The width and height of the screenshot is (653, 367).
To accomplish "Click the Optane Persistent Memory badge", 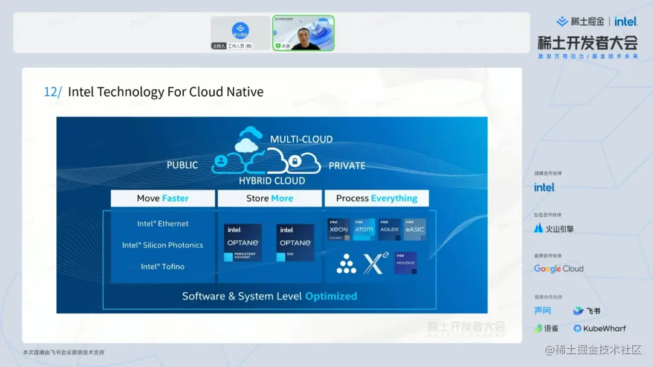I will click(243, 243).
